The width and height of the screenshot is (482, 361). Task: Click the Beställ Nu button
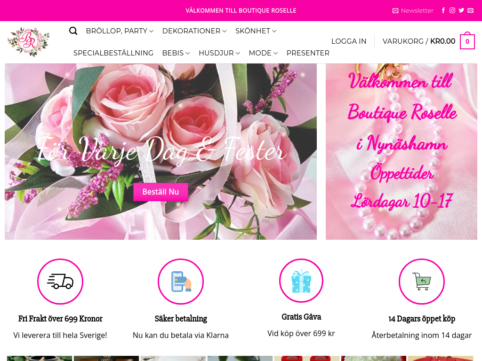coord(161,192)
